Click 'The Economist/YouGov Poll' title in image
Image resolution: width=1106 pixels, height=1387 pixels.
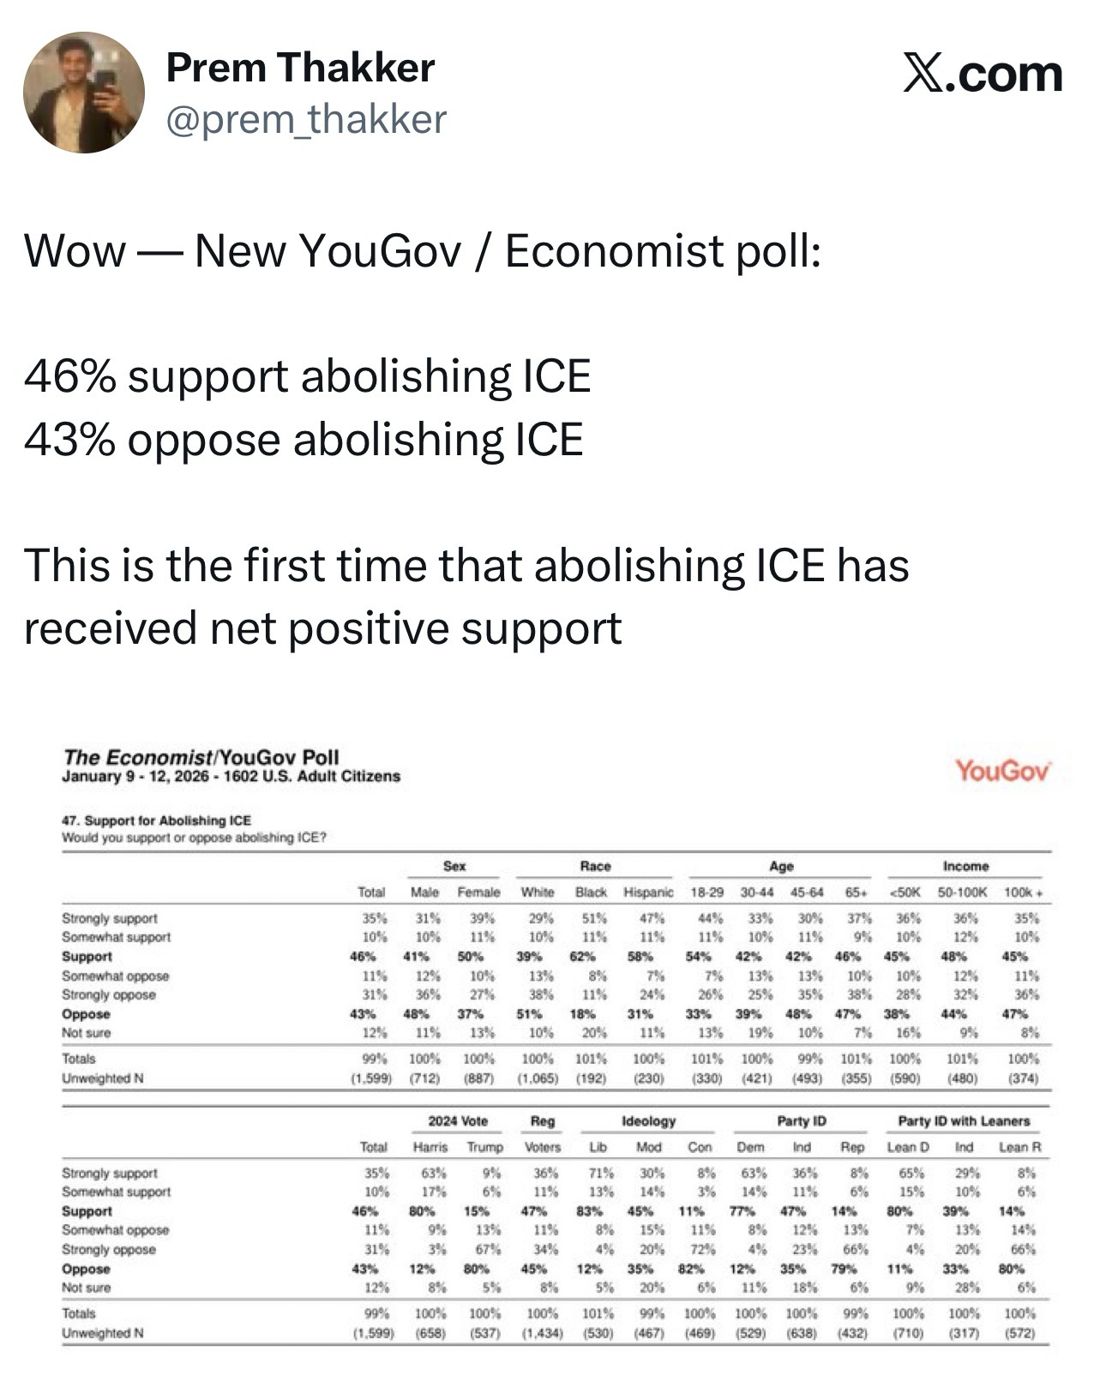[x=201, y=757]
